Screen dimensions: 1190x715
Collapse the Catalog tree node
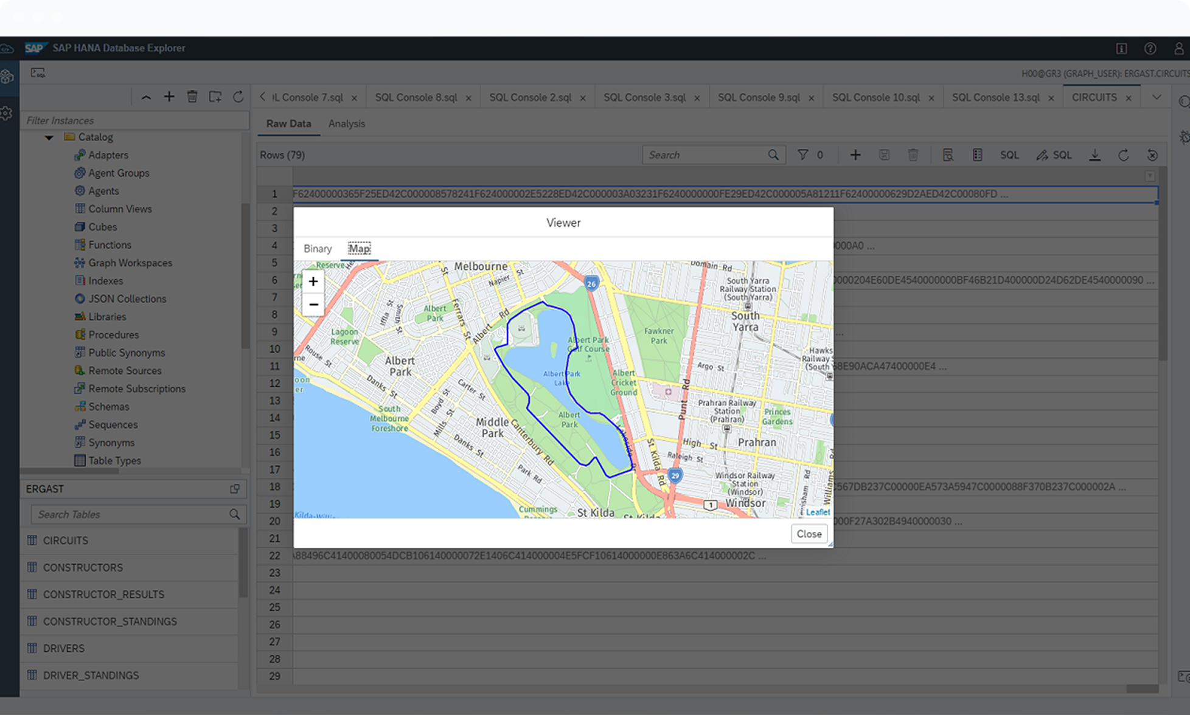49,137
